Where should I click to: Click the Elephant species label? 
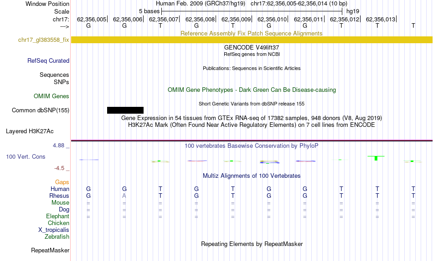(x=57, y=216)
